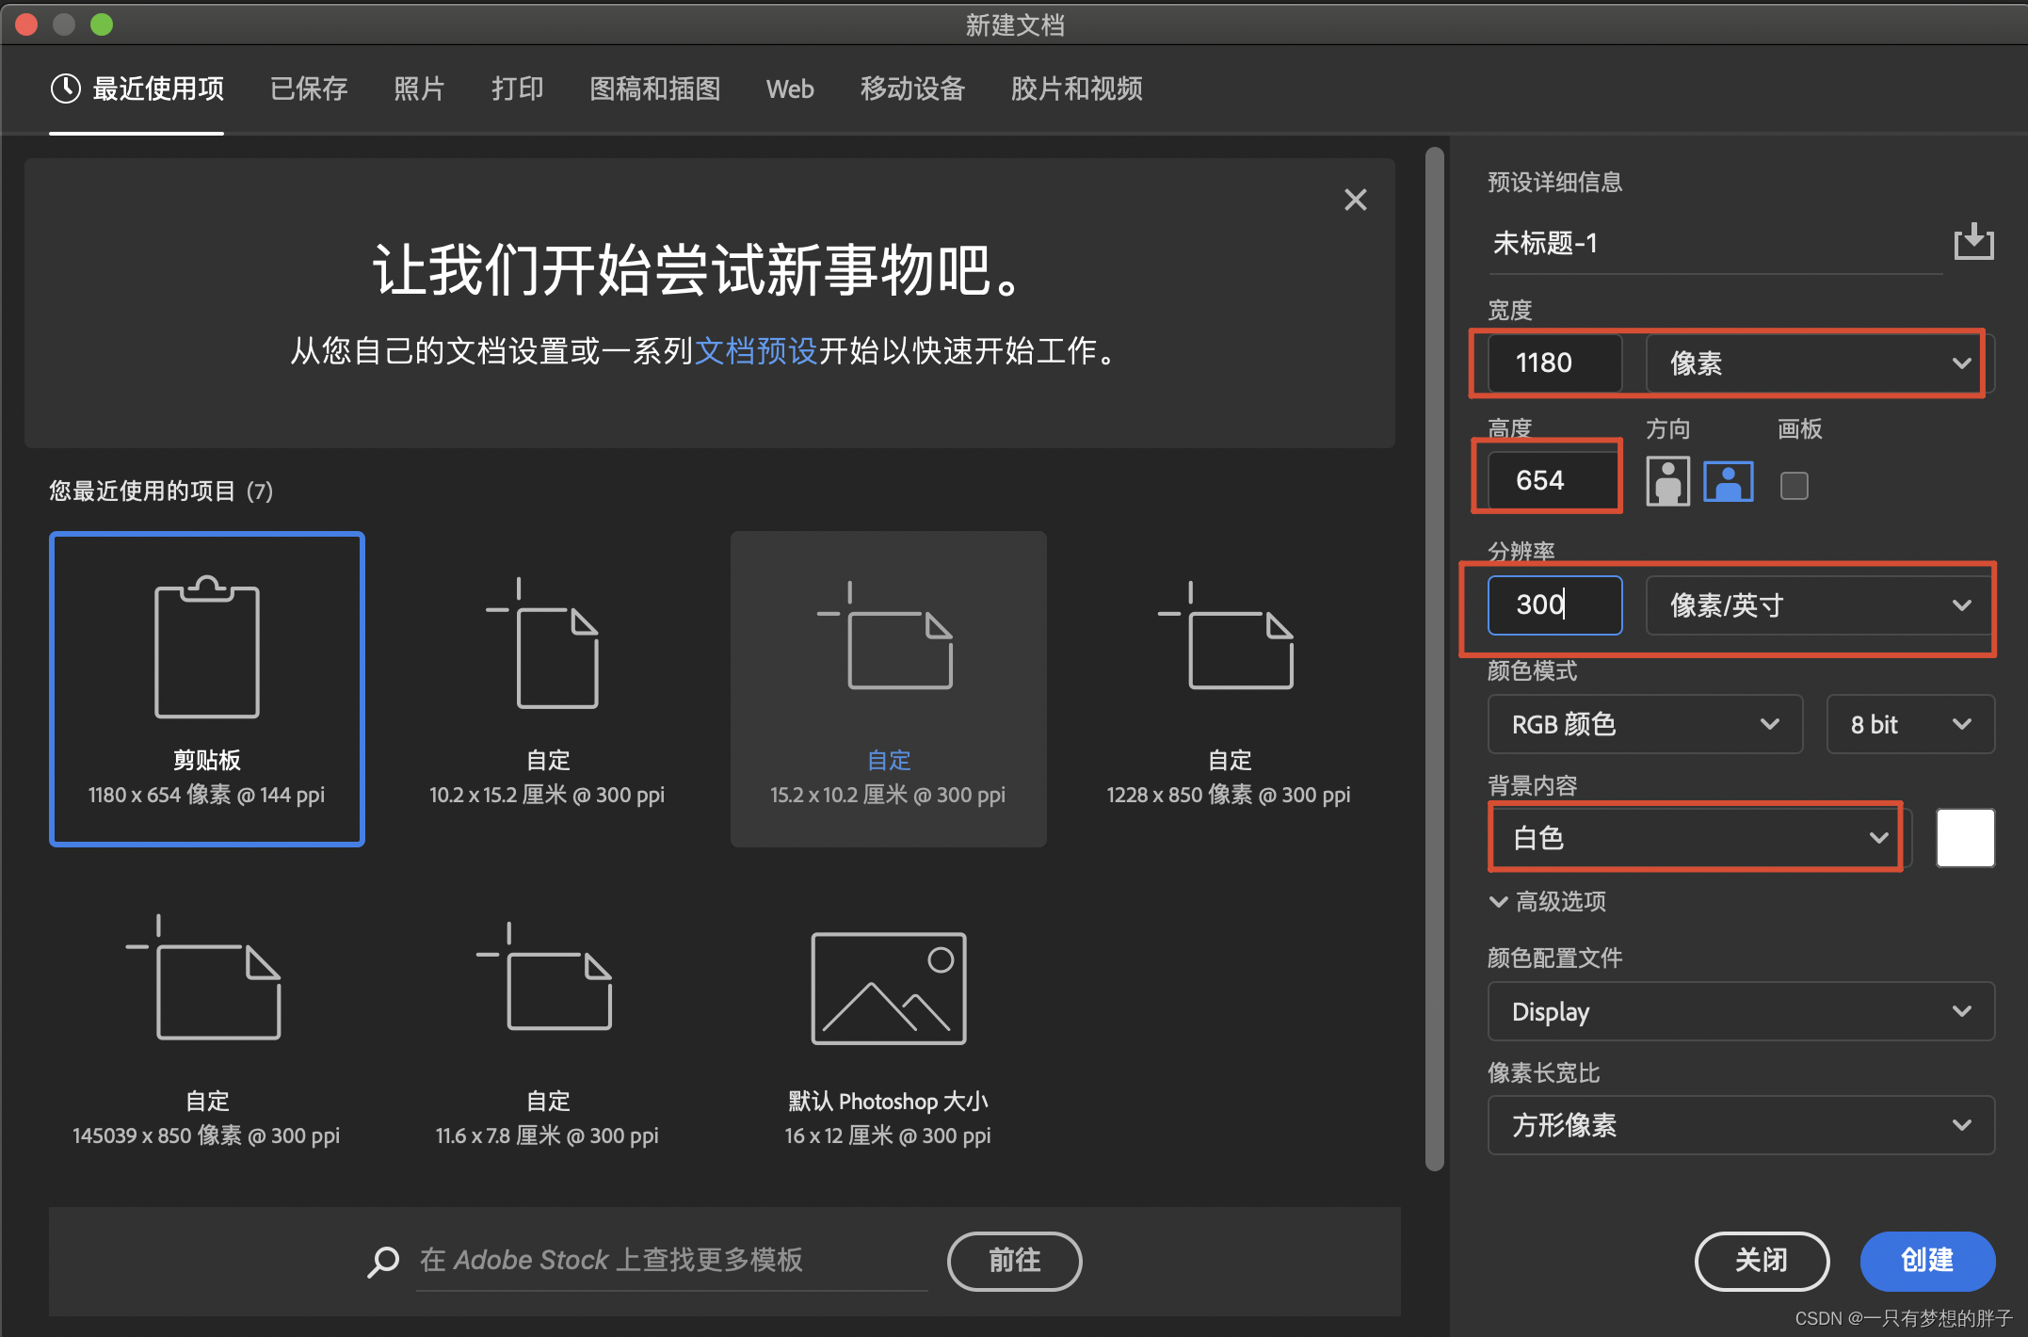Choose the default Photoshop size preset
This screenshot has height=1337, width=2028.
[888, 989]
